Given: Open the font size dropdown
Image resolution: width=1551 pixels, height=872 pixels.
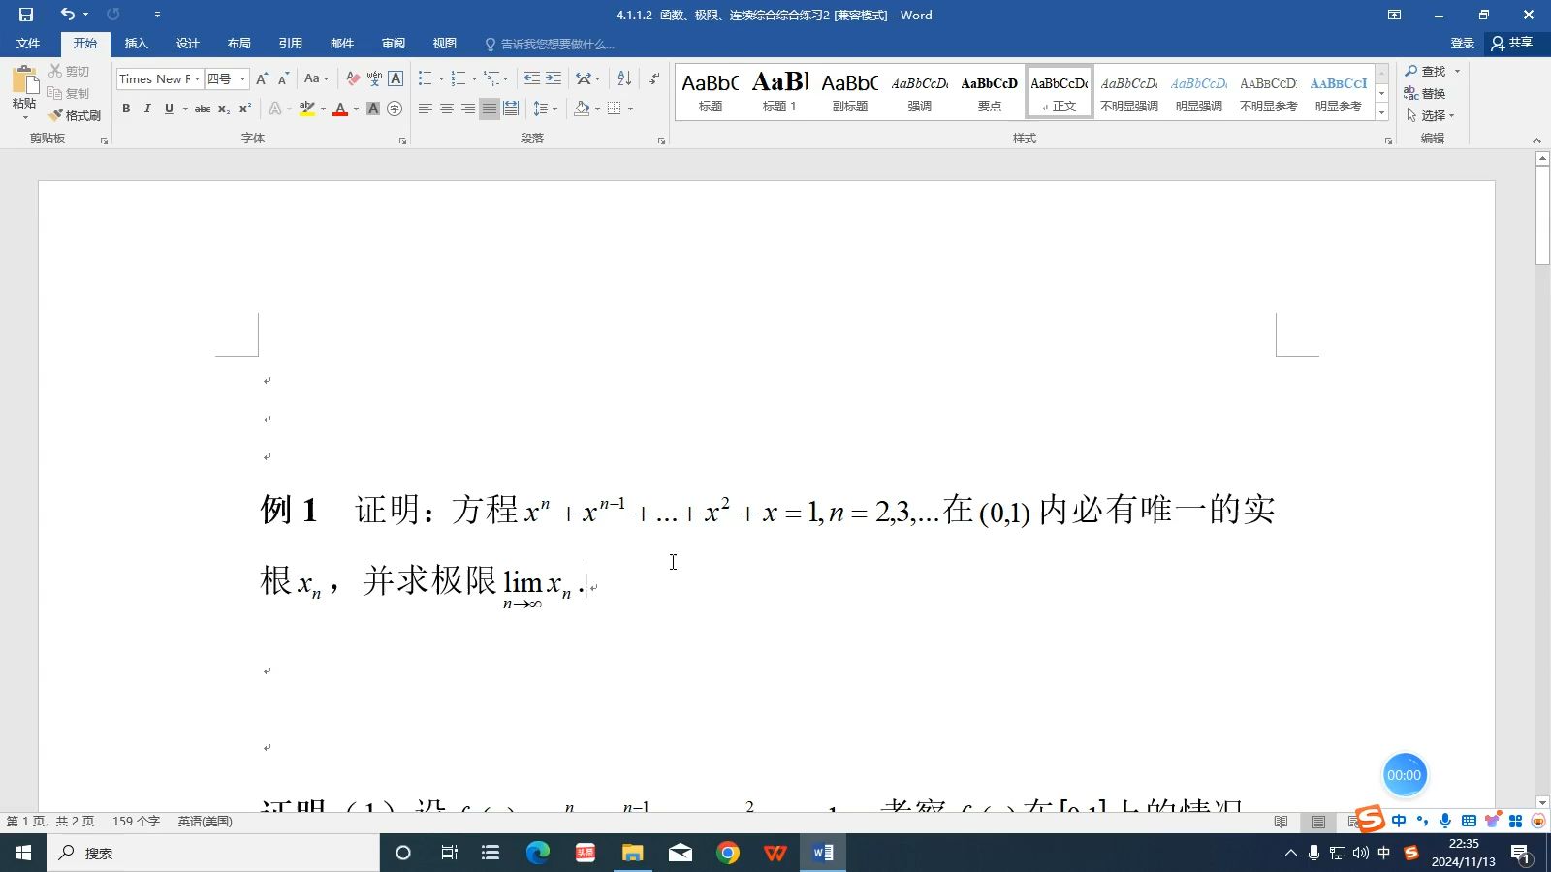Looking at the screenshot, I should (241, 78).
